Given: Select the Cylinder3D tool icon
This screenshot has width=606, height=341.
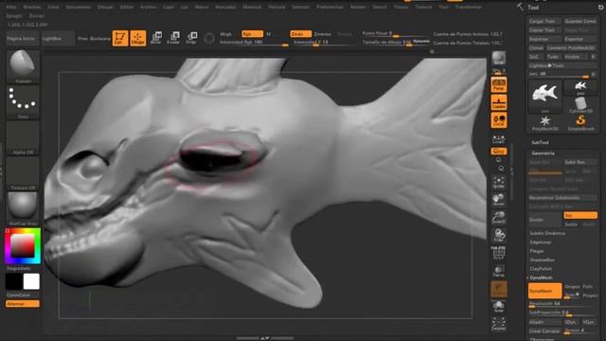Looking at the screenshot, I should (580, 105).
